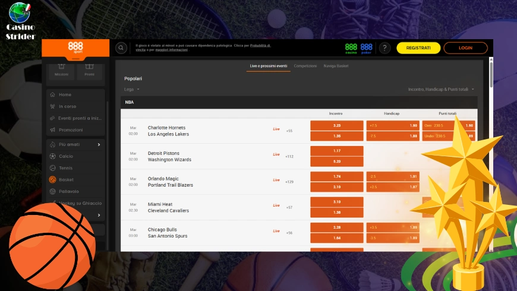Select Spurs -3.5 handicap odds

point(393,238)
